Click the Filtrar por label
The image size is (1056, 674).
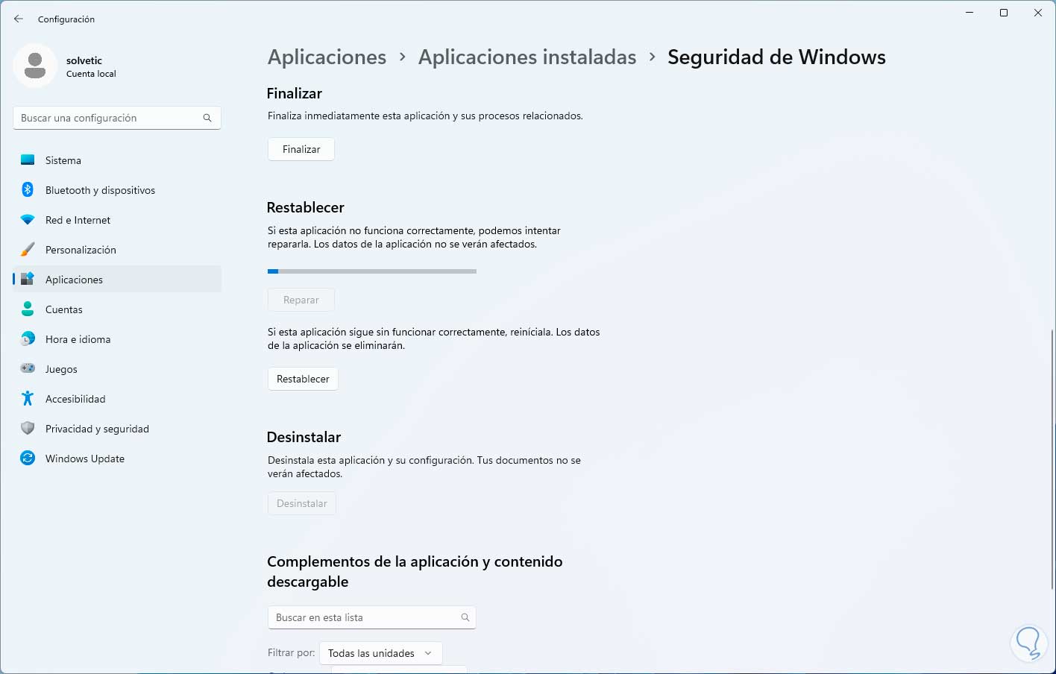tap(291, 652)
